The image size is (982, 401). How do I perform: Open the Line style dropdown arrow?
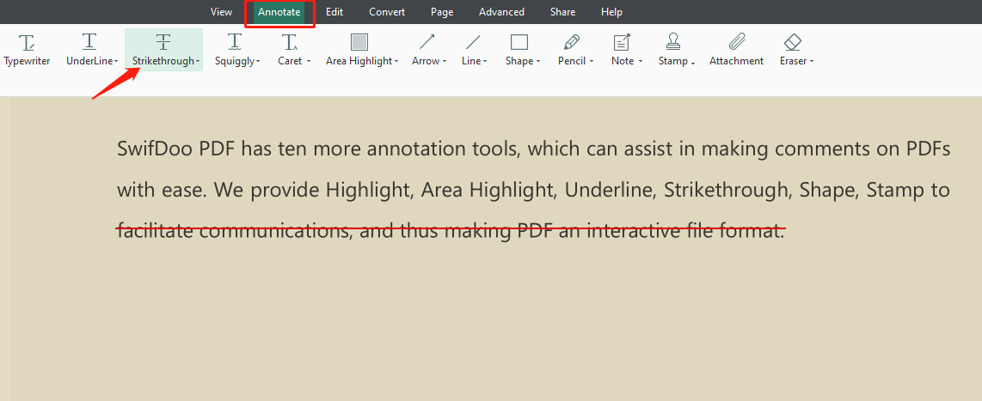pyautogui.click(x=485, y=62)
